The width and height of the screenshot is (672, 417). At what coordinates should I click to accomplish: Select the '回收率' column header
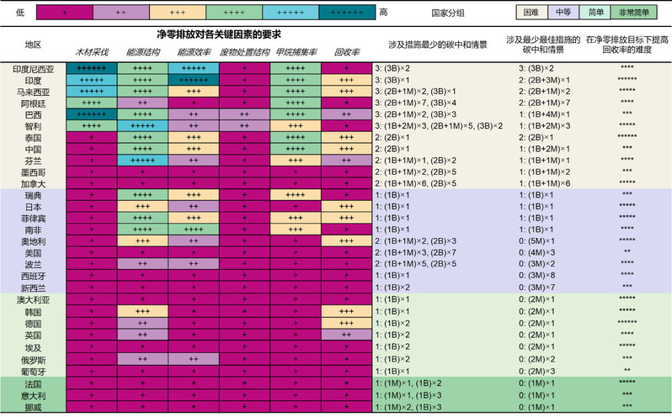[347, 51]
